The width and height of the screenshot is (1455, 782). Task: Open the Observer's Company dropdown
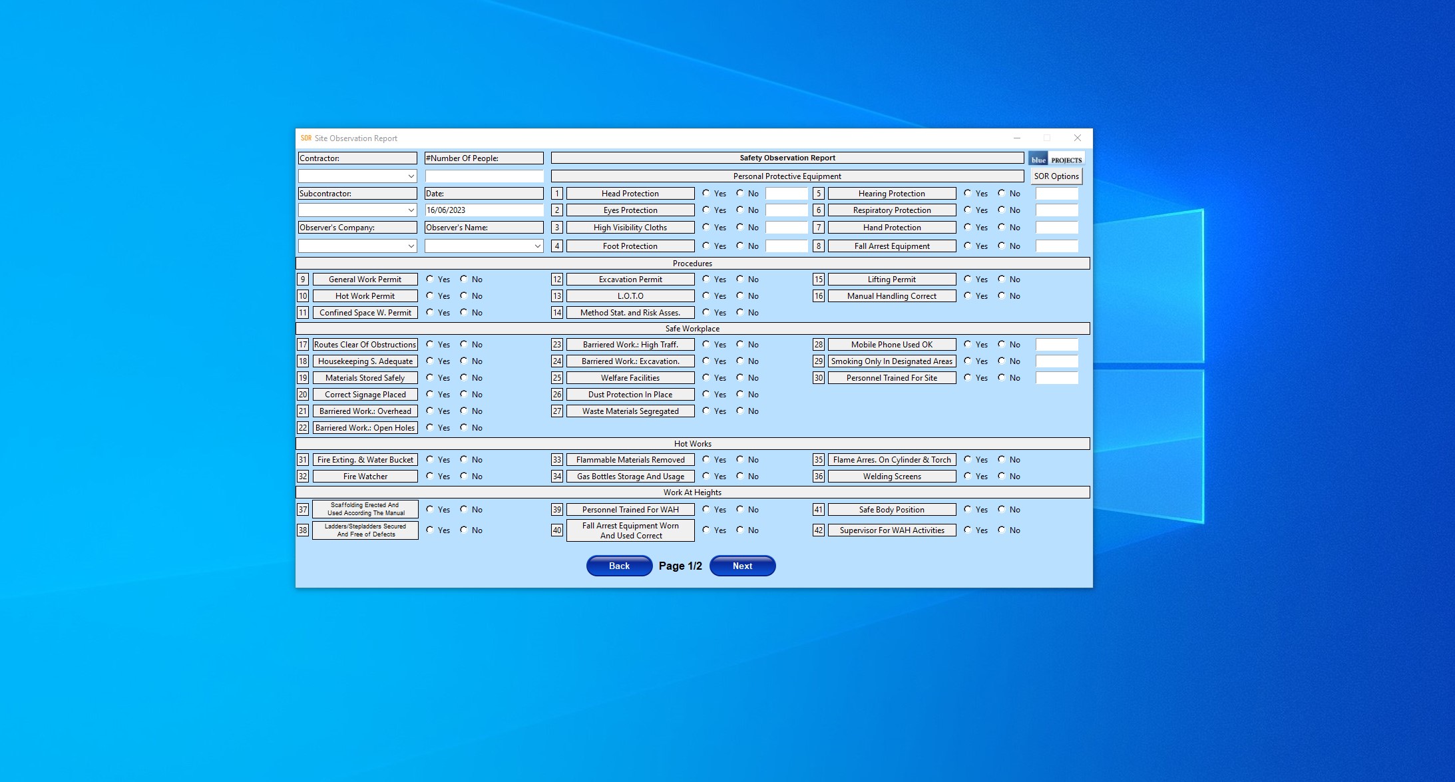click(411, 246)
